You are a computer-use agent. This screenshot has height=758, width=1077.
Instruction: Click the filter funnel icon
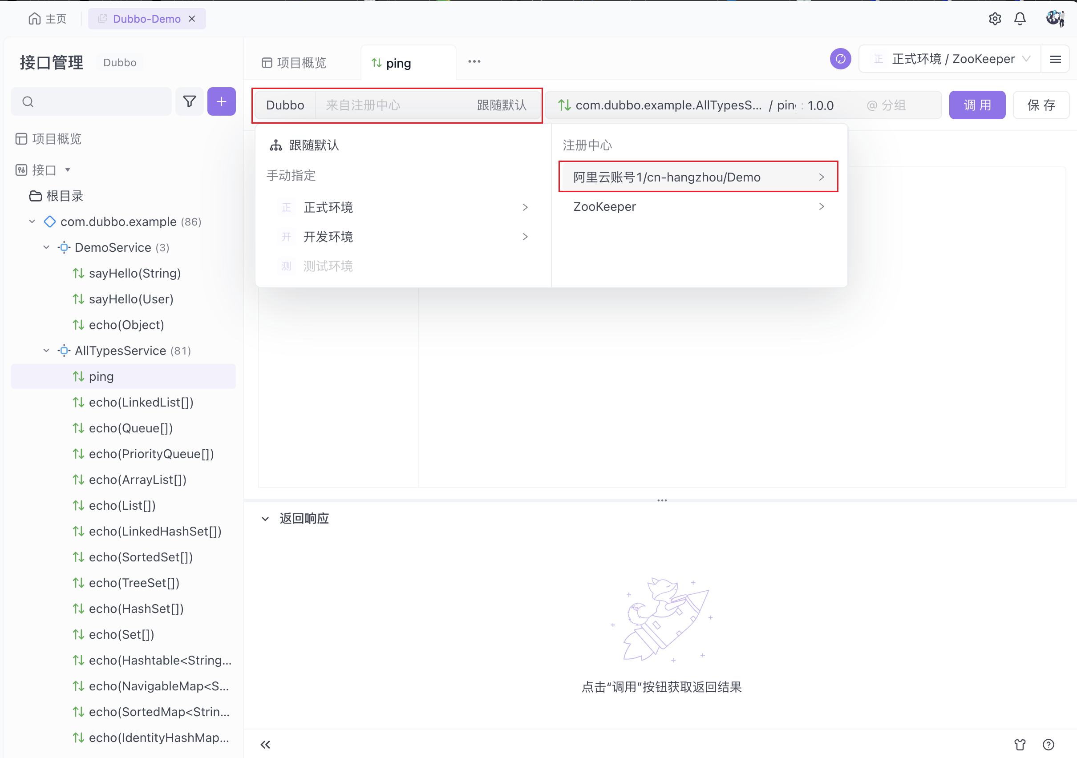point(190,101)
